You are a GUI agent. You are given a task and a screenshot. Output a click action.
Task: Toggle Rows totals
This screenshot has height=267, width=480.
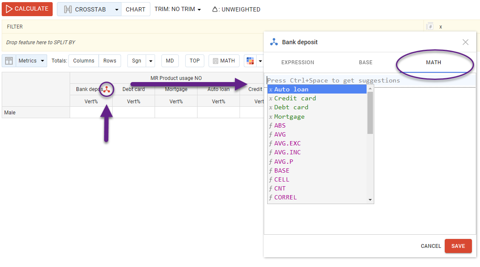click(110, 61)
